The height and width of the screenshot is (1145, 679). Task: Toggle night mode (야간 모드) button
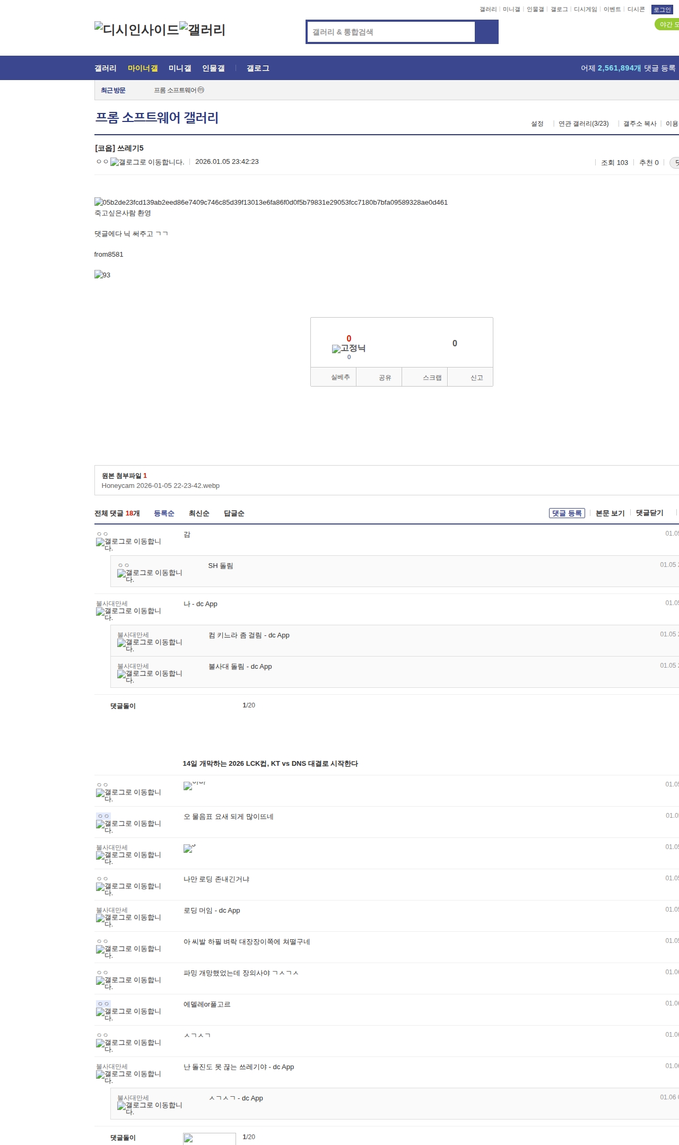pyautogui.click(x=667, y=24)
